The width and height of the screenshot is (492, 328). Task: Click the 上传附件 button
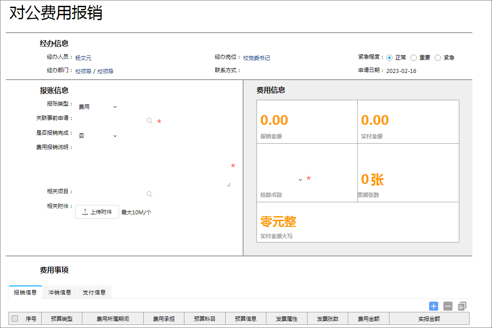97,212
